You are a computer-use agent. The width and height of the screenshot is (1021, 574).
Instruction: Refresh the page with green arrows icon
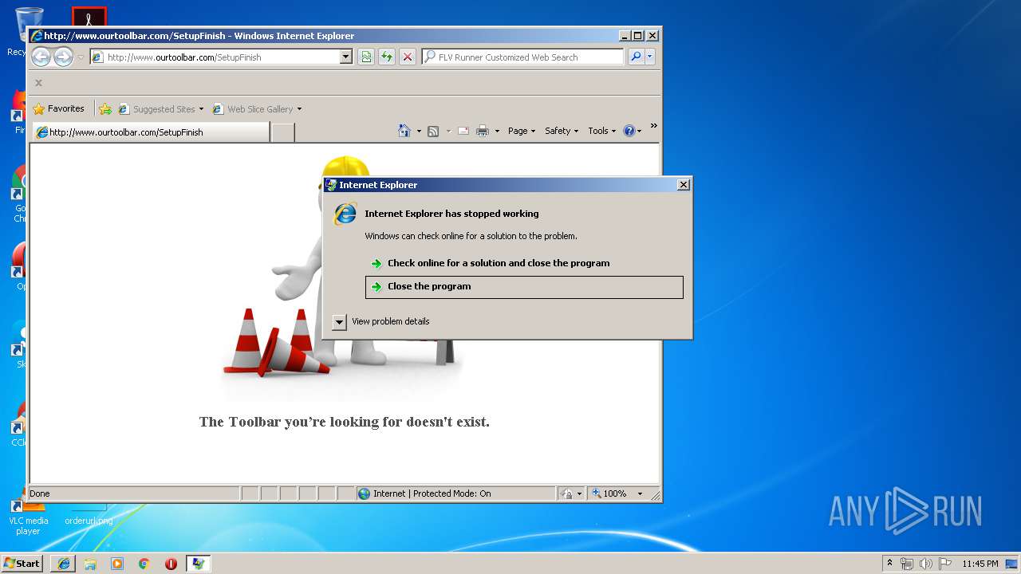pyautogui.click(x=387, y=57)
